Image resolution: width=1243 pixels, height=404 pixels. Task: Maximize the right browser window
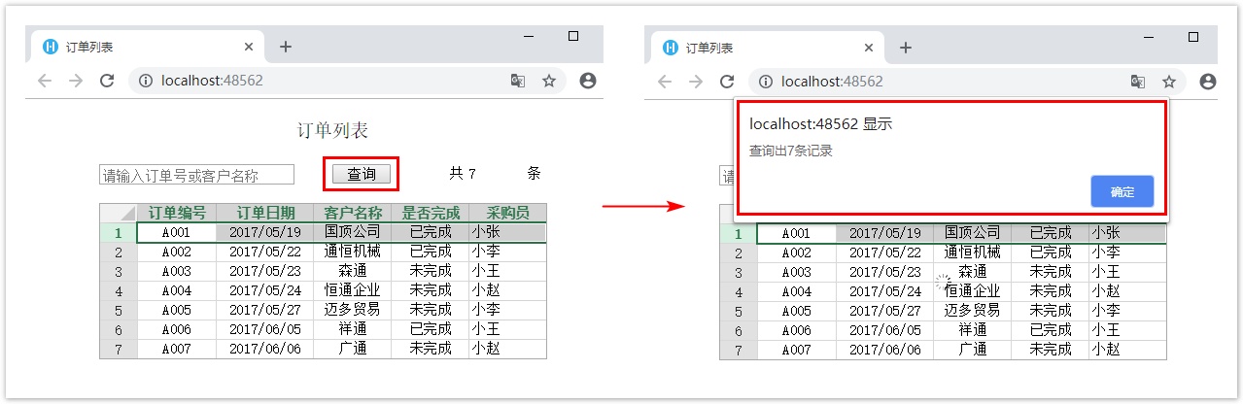1193,37
